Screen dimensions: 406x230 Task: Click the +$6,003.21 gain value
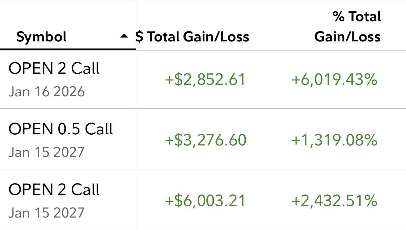pyautogui.click(x=205, y=201)
